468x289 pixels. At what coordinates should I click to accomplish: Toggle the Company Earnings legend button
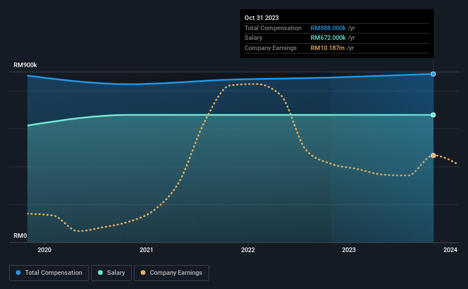[x=172, y=273]
